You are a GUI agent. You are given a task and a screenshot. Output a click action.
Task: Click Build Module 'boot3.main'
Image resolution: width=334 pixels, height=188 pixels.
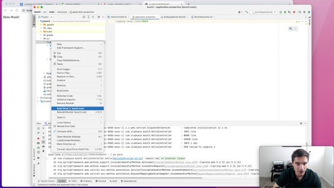[x=78, y=109]
